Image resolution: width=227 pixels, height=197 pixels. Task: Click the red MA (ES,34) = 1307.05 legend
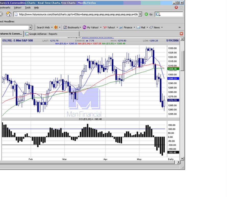click(90, 44)
